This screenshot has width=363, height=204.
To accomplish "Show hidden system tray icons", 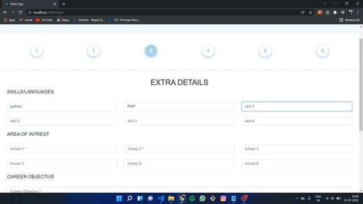I will click(x=297, y=198).
